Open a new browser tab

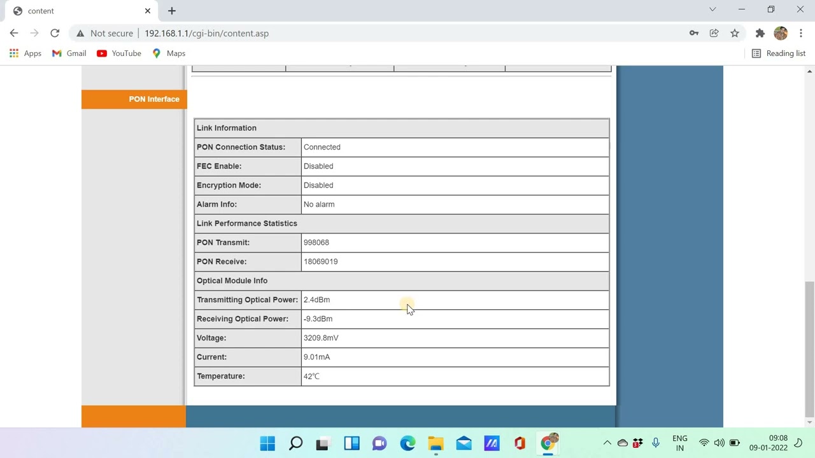click(x=172, y=11)
